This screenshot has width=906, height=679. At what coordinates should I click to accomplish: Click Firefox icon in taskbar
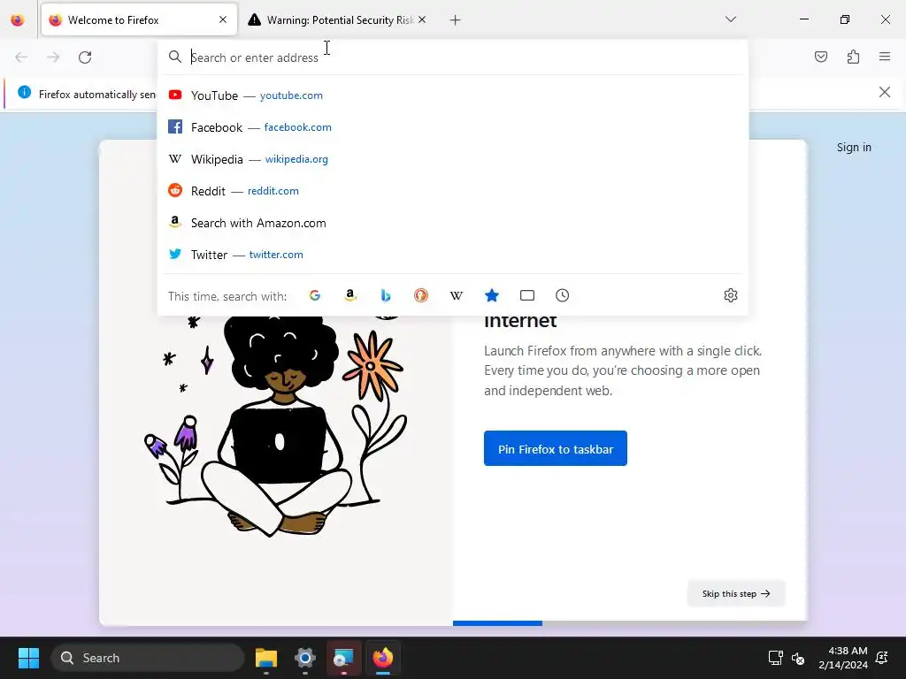click(x=382, y=658)
